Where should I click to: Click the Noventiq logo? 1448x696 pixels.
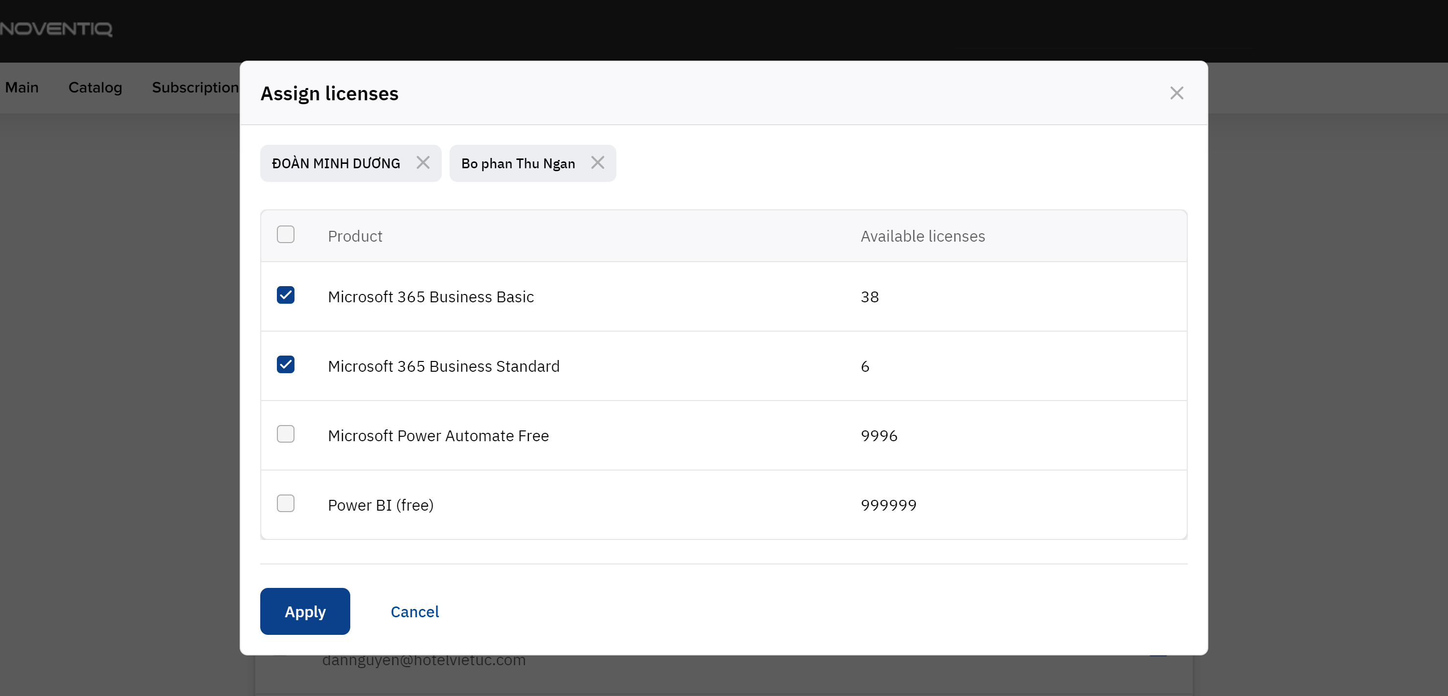click(x=56, y=29)
